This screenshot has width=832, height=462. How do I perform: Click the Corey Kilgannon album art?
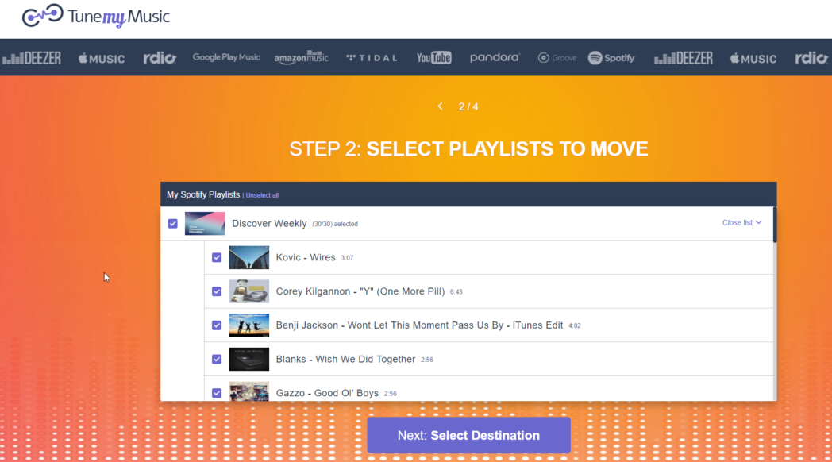(248, 291)
